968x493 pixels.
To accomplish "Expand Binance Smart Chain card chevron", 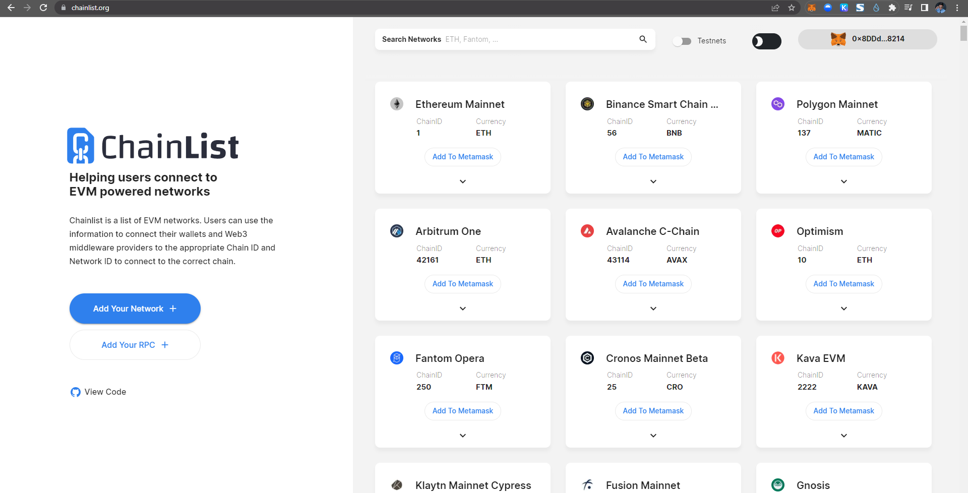I will tap(653, 181).
